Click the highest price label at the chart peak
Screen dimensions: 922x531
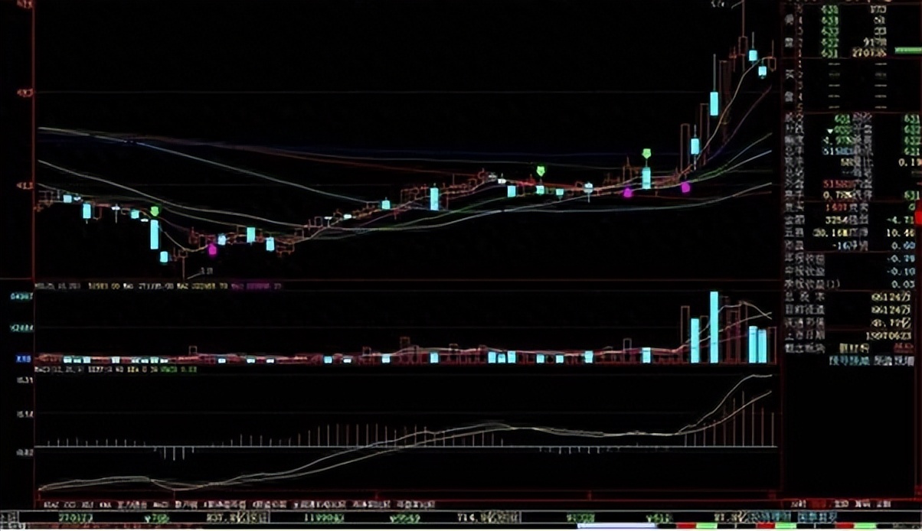coord(718,5)
